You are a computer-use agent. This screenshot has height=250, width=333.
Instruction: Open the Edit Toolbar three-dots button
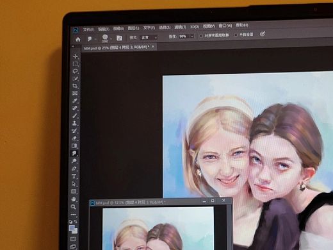click(74, 215)
